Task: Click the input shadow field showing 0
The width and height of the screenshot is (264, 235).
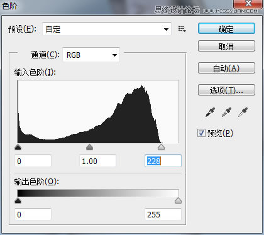Action: point(33,161)
